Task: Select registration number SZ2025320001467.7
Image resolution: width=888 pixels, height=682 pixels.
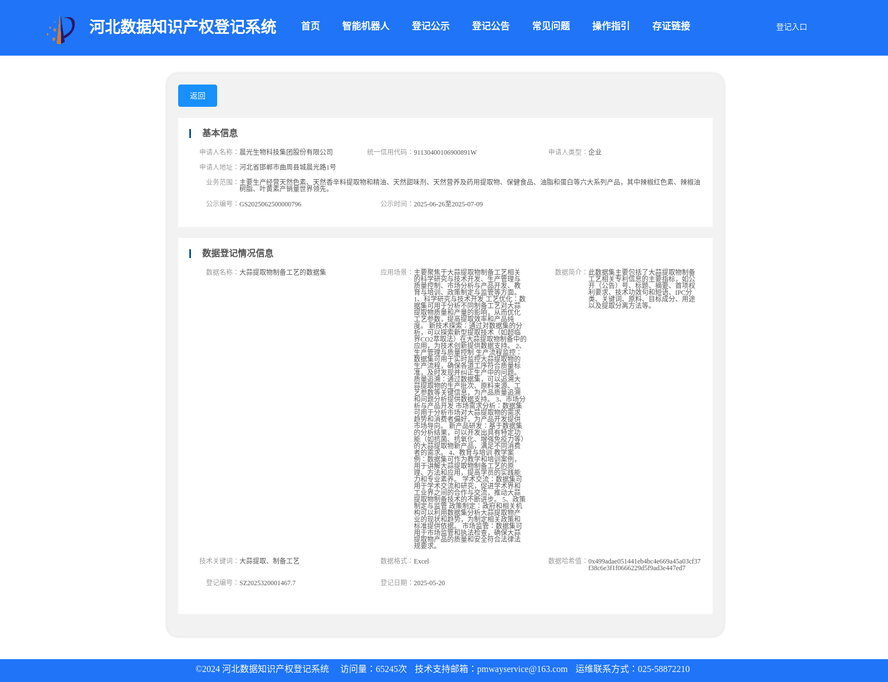Action: click(267, 583)
